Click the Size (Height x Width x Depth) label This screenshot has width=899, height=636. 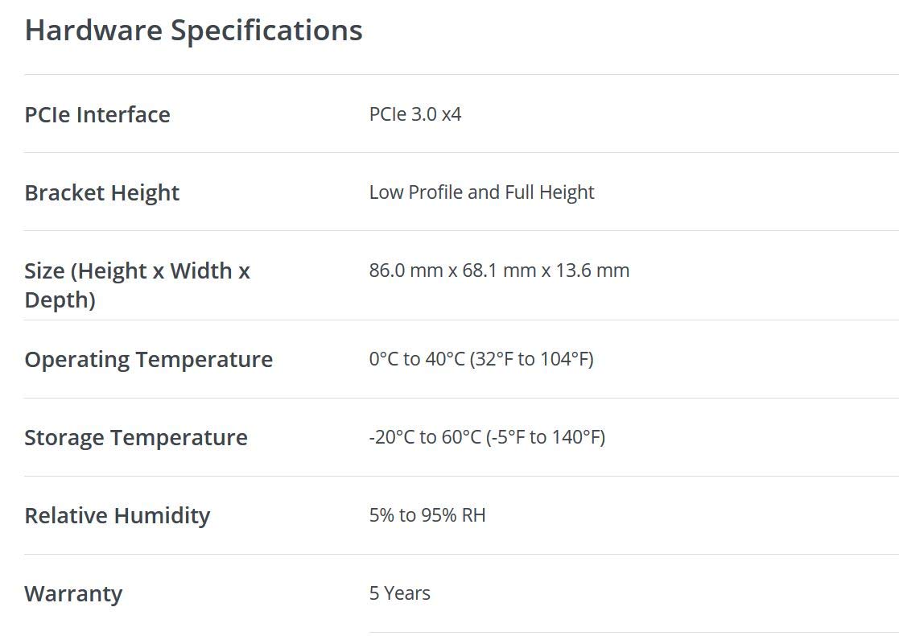click(x=137, y=285)
